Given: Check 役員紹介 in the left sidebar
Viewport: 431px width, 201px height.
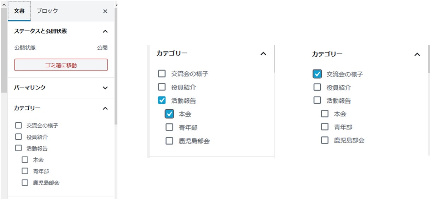Looking at the screenshot, I should point(18,137).
